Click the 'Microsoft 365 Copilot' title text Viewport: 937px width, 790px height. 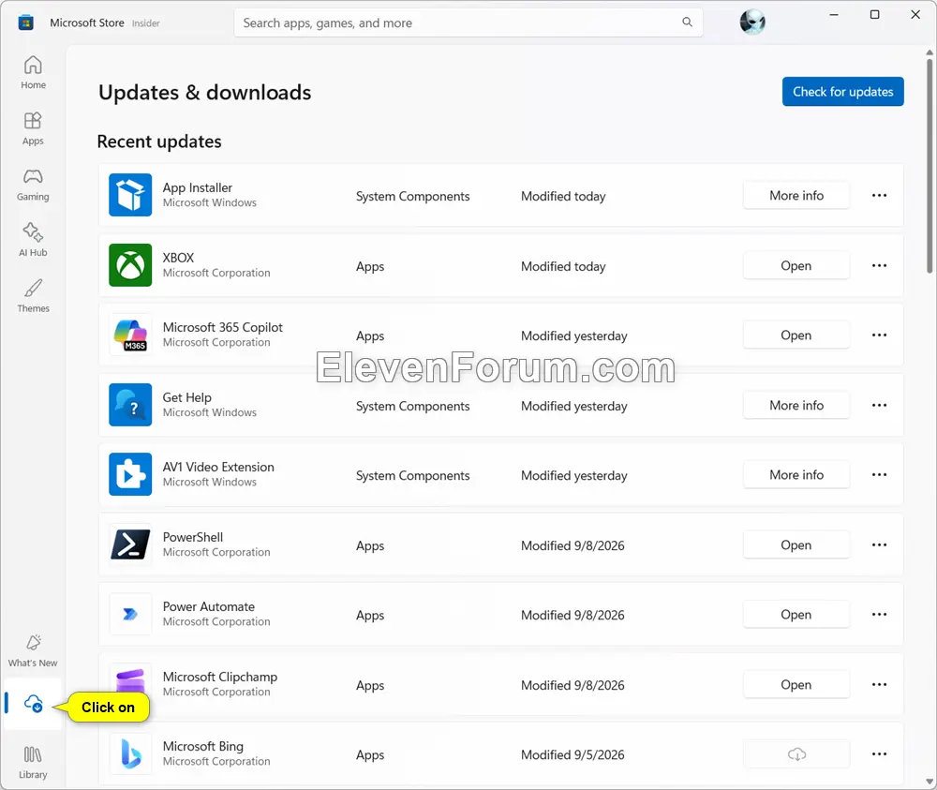tap(222, 327)
